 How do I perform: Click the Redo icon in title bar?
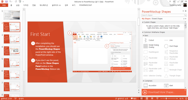pyautogui.click(x=16, y=2)
